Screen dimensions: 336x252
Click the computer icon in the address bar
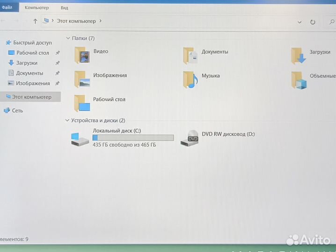46,21
